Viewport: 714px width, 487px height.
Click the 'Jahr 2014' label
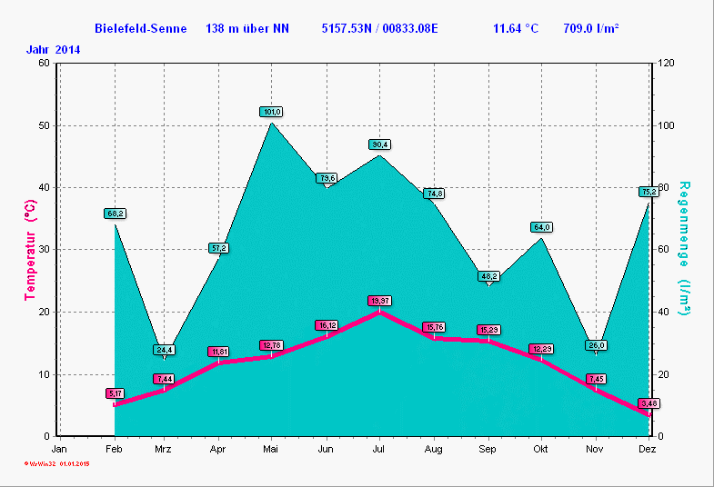click(54, 50)
